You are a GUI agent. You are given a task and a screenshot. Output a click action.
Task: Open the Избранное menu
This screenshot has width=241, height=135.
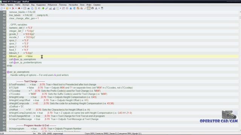click(52, 5)
